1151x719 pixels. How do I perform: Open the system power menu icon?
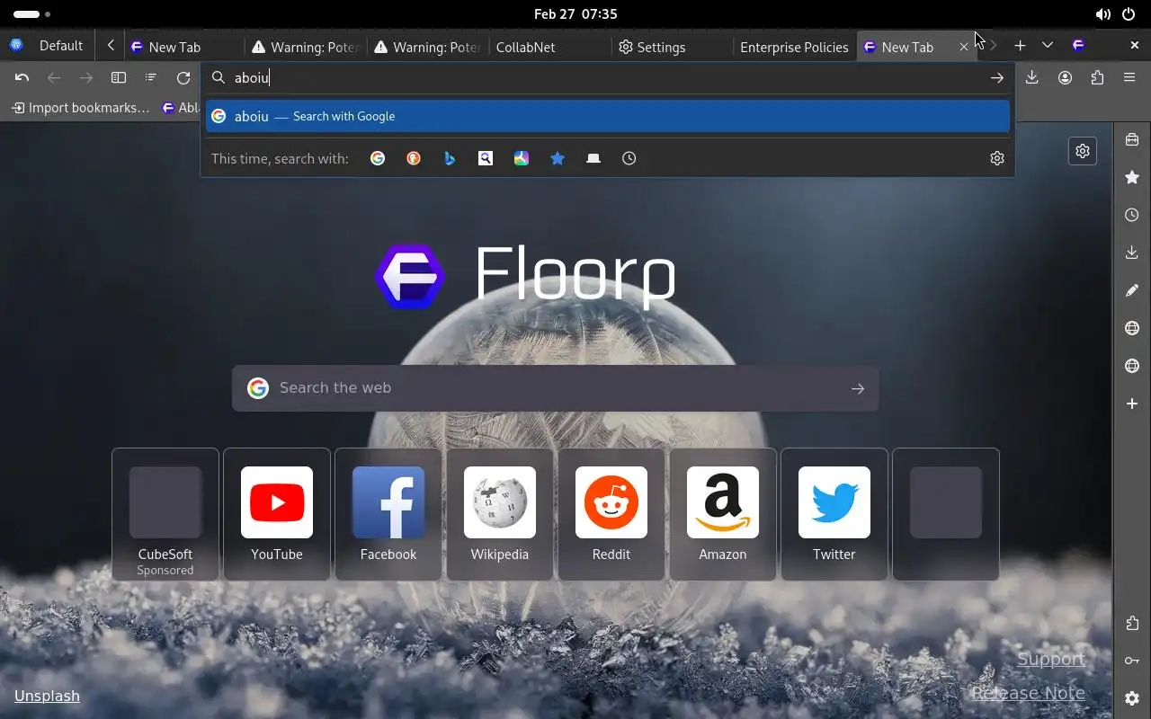click(x=1129, y=14)
